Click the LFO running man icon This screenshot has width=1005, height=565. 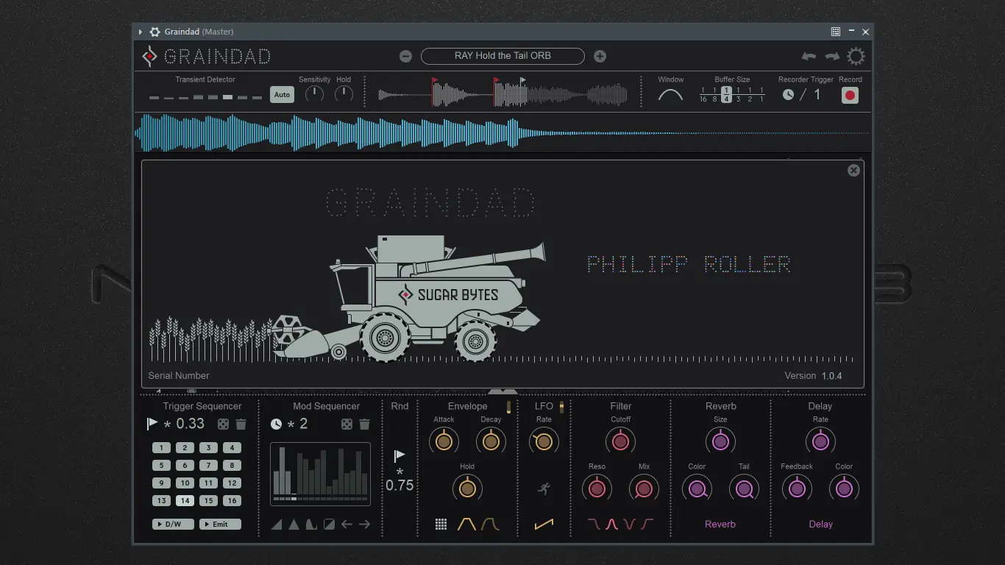coord(544,488)
